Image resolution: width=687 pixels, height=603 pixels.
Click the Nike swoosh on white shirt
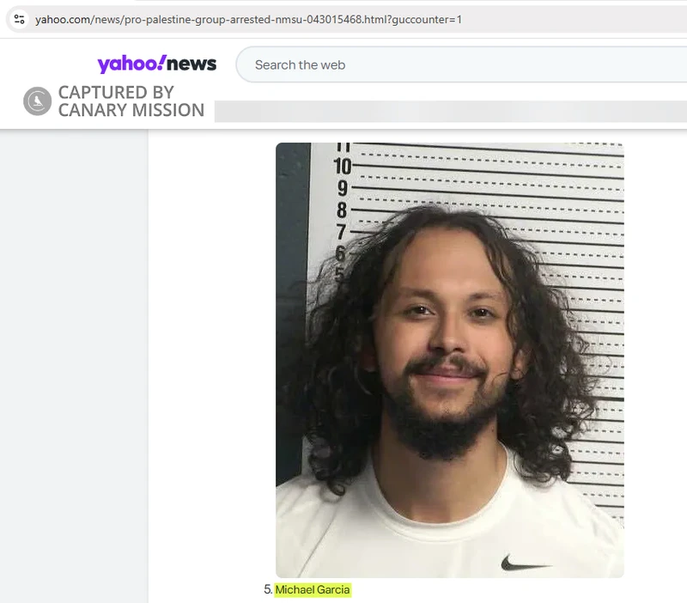tap(526, 563)
